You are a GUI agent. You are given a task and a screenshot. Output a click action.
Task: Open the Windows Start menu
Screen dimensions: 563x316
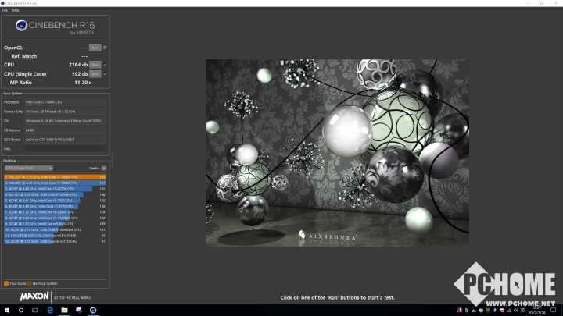7,310
